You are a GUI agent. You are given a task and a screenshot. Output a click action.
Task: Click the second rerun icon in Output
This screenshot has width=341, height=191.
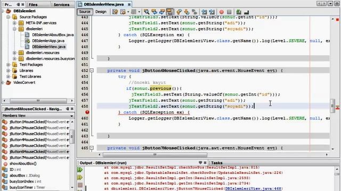(x=80, y=177)
